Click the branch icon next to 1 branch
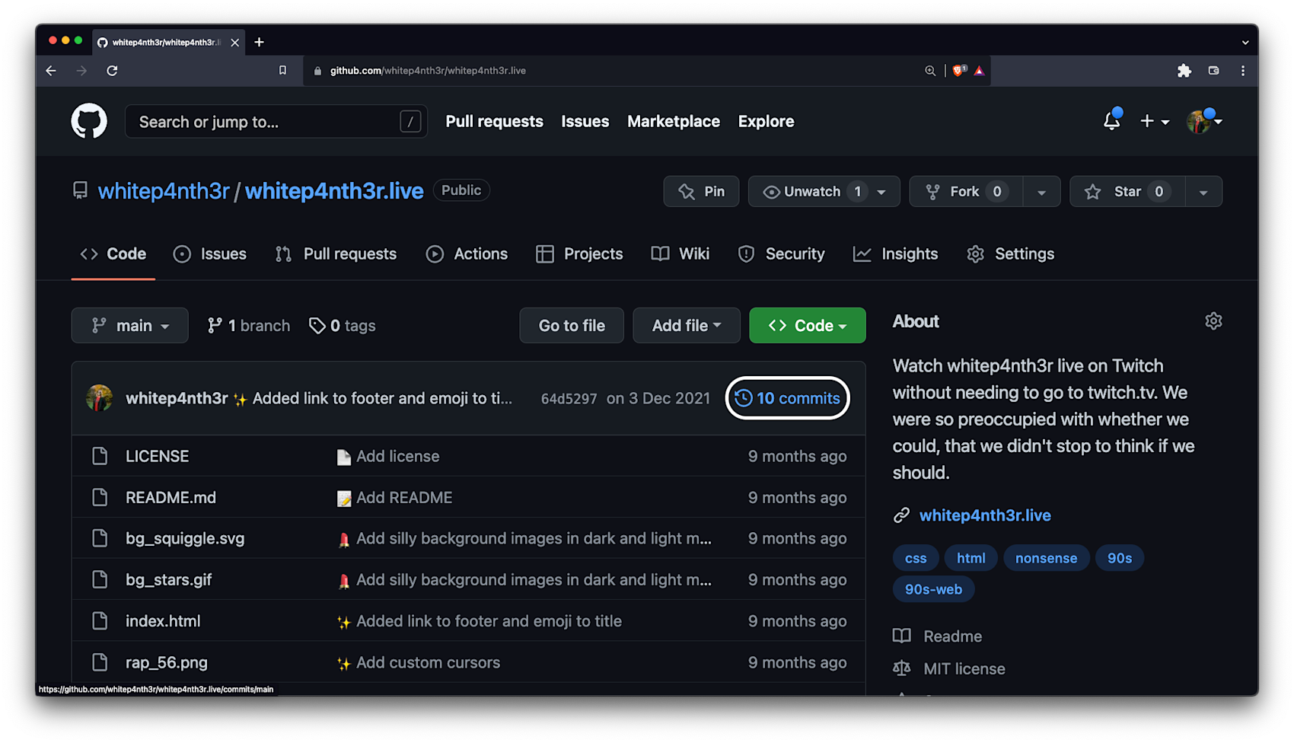Viewport: 1294px width, 743px height. click(214, 325)
